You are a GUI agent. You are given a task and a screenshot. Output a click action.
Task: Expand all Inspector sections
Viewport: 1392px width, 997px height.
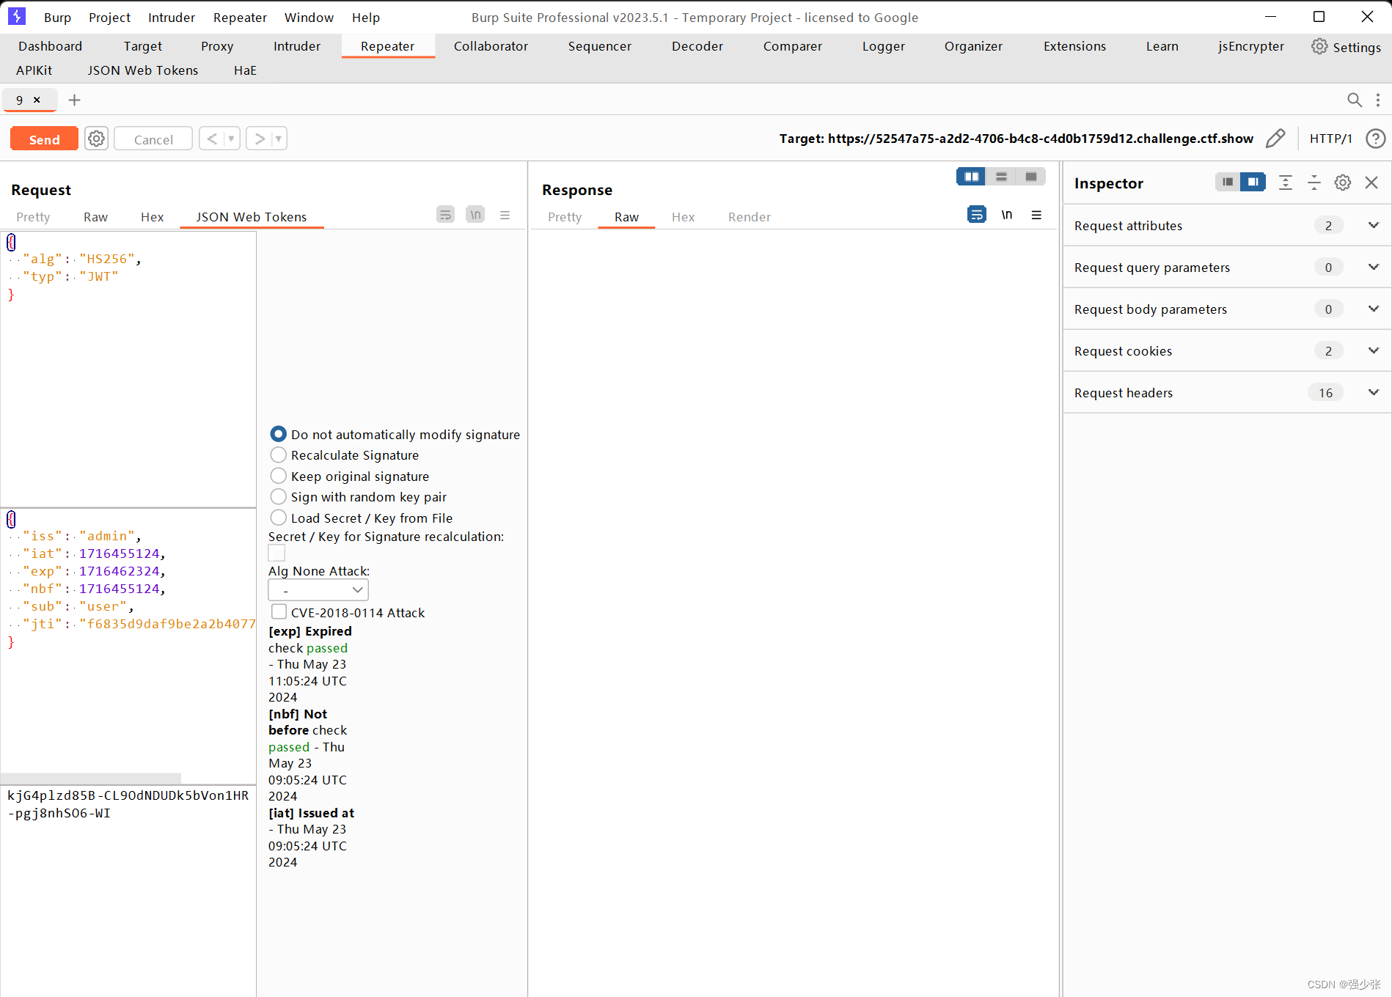pyautogui.click(x=1286, y=183)
